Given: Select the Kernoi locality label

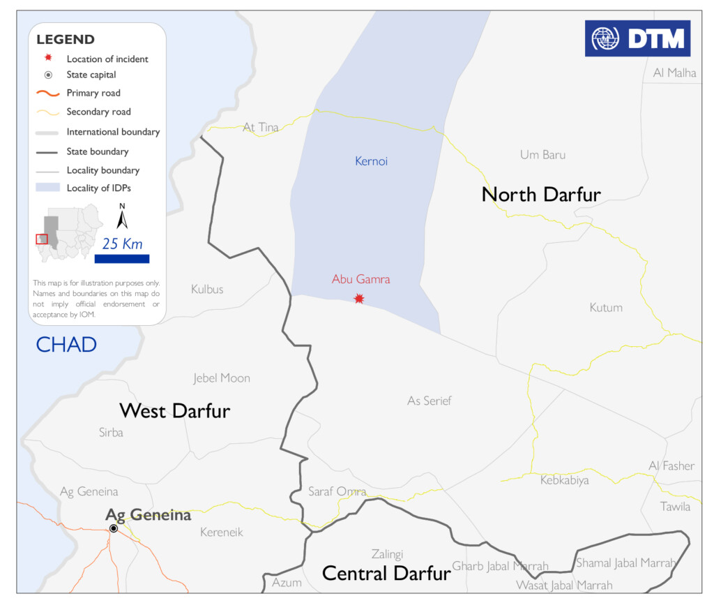Looking at the screenshot, I should (x=371, y=161).
